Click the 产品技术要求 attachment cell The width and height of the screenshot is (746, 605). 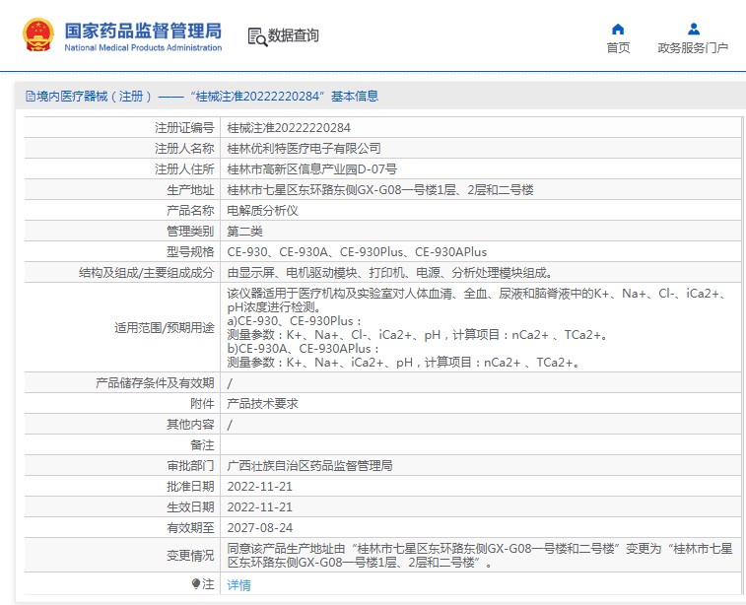click(262, 404)
